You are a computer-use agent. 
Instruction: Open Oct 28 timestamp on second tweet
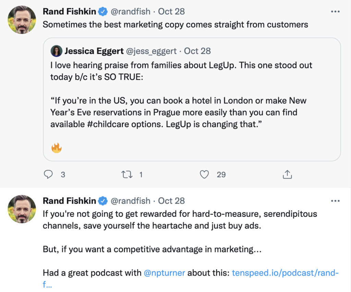coord(171,201)
